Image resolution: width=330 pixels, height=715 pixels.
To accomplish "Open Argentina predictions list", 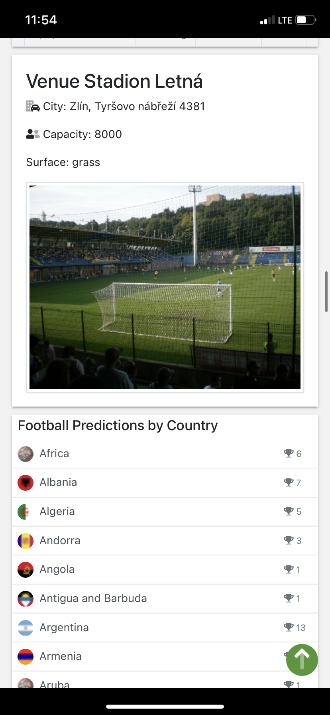I will (64, 628).
